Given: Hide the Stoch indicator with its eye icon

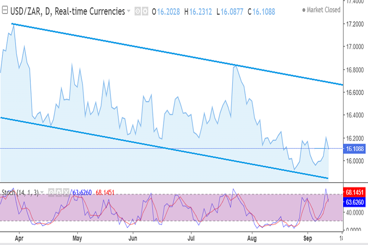Looking at the screenshot, I should pos(52,192).
